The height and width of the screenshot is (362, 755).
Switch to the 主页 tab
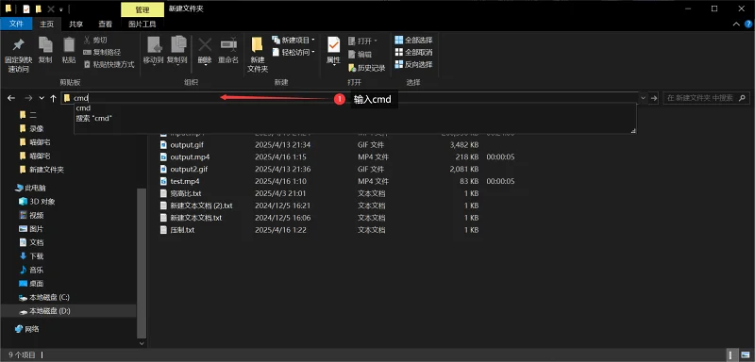(x=46, y=24)
